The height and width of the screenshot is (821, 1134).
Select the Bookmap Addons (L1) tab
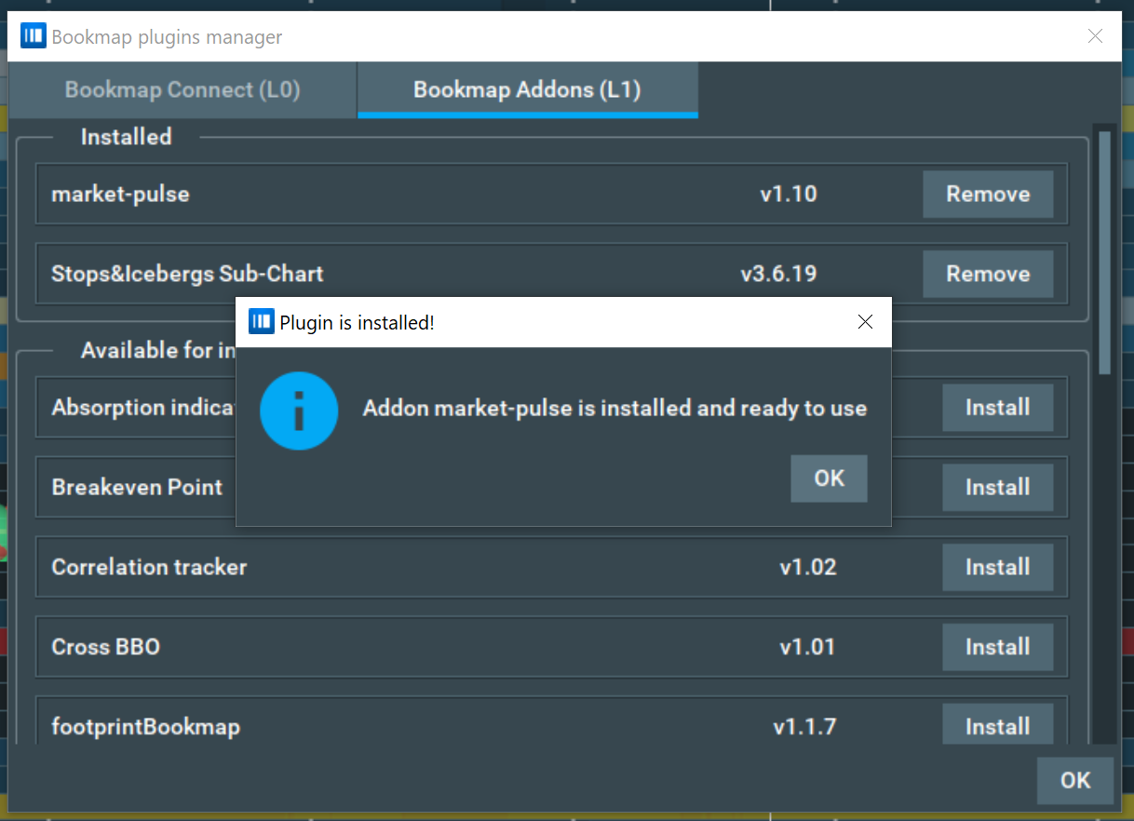[527, 90]
